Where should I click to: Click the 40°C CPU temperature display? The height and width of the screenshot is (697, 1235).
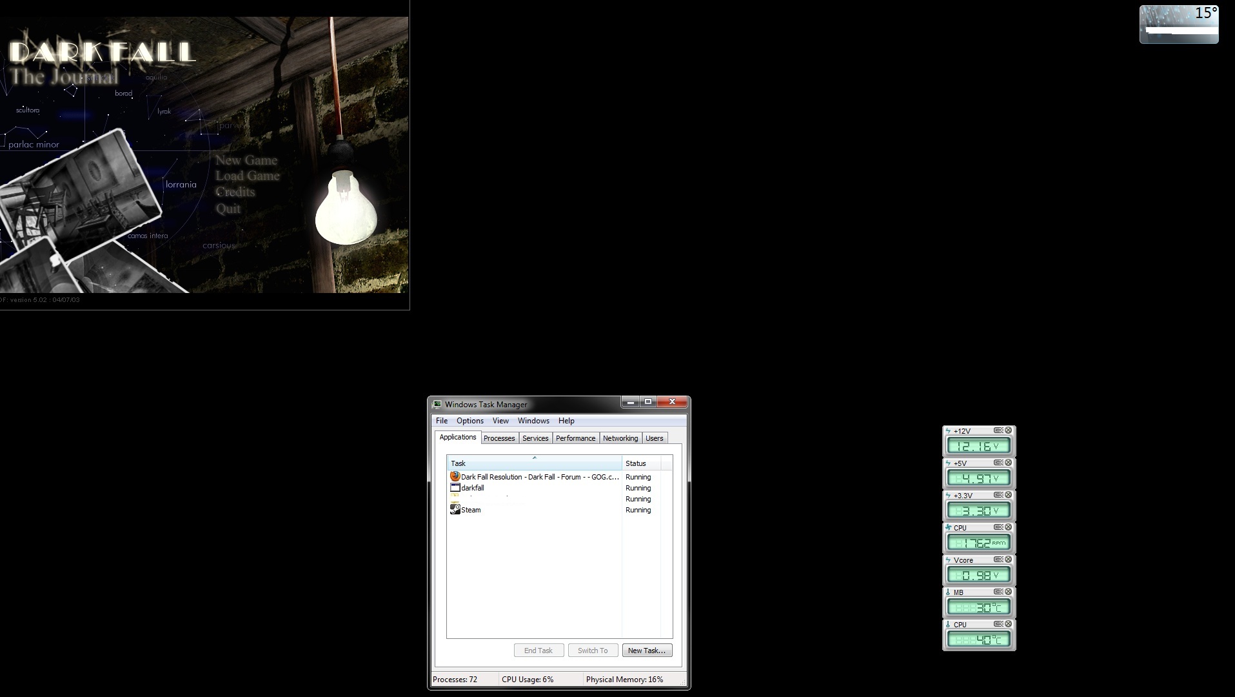[979, 639]
